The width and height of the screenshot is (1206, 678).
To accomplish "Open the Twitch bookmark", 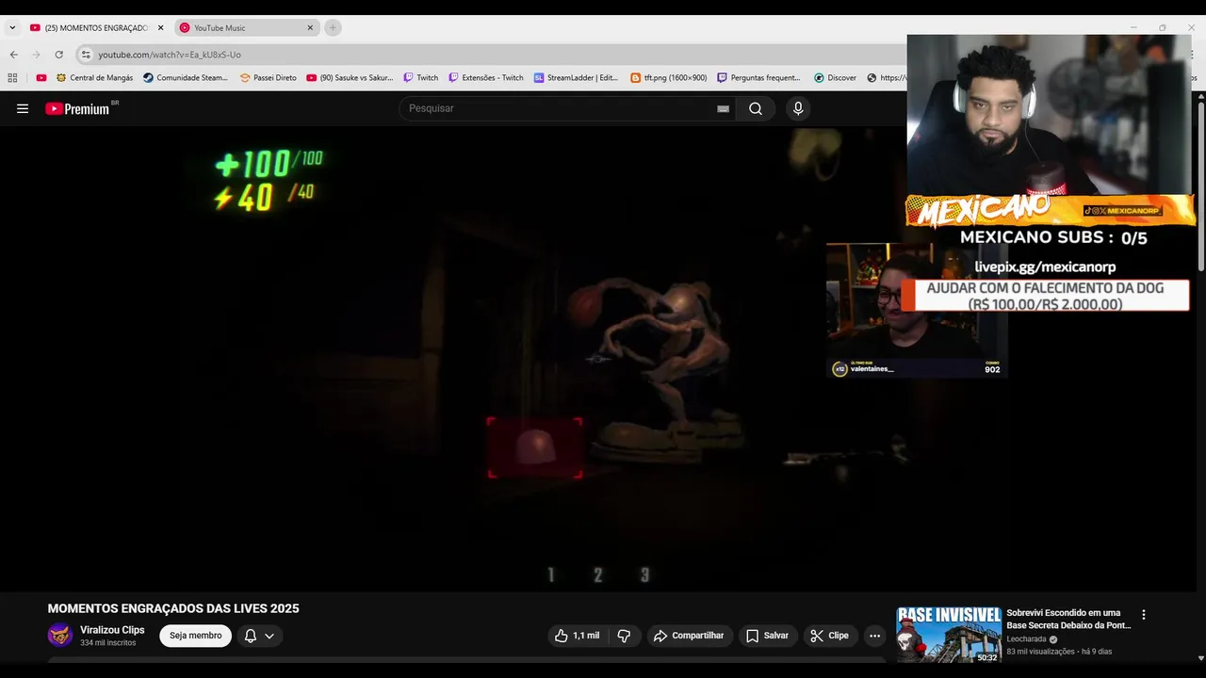I will click(420, 78).
